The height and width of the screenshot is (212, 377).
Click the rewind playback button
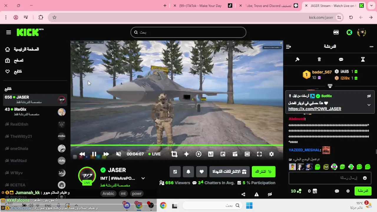click(82, 154)
